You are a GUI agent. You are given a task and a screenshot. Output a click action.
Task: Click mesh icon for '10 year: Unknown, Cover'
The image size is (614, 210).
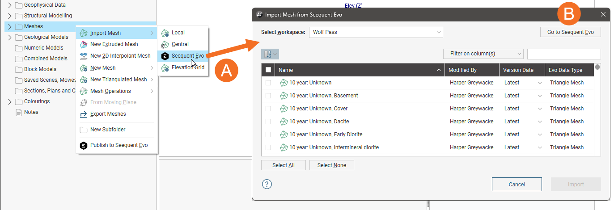[284, 109]
